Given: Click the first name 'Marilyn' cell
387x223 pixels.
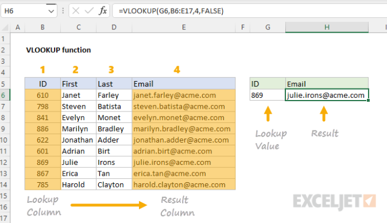Looking at the screenshot, I should pos(79,129).
